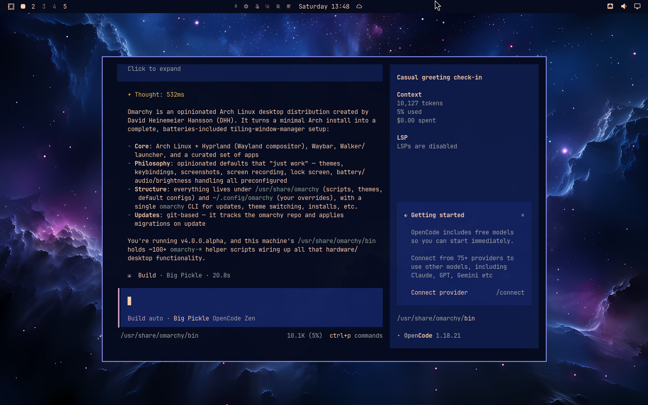The width and height of the screenshot is (648, 405).
Task: Switch to workspace 2
Action: (x=33, y=7)
